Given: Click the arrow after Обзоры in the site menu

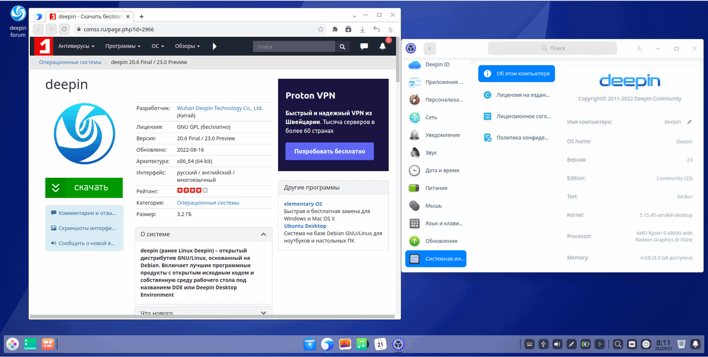Looking at the screenshot, I should [x=215, y=46].
